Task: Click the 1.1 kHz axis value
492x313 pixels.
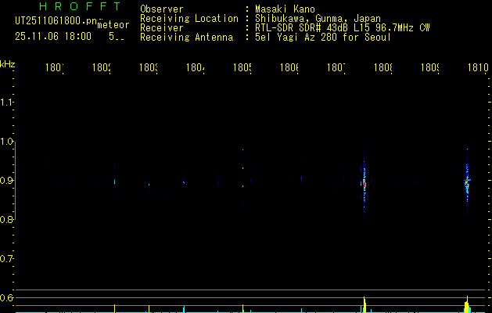Action: pyautogui.click(x=6, y=103)
